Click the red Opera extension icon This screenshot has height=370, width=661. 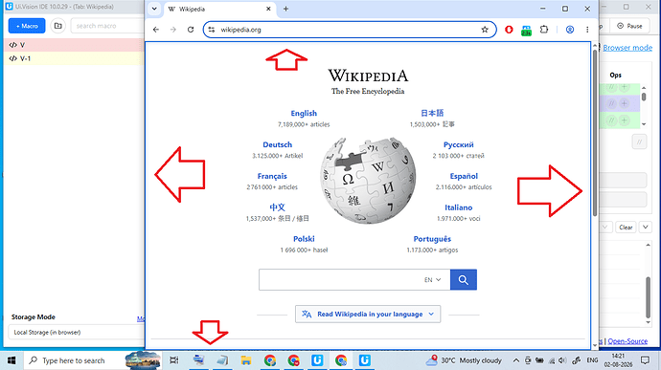click(509, 30)
